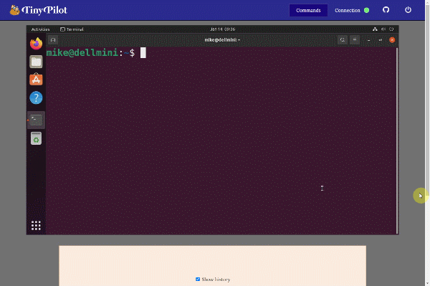Viewport: 430px width, 286px height.
Task: Click the terminal title mike@dellmini
Action: [222, 40]
